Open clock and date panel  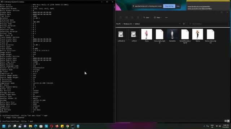(x=226, y=126)
